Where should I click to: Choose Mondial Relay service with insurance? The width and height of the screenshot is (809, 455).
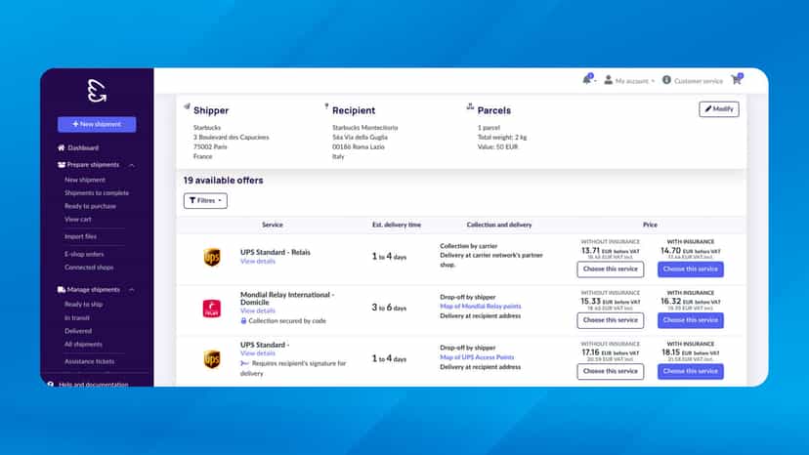coord(691,320)
